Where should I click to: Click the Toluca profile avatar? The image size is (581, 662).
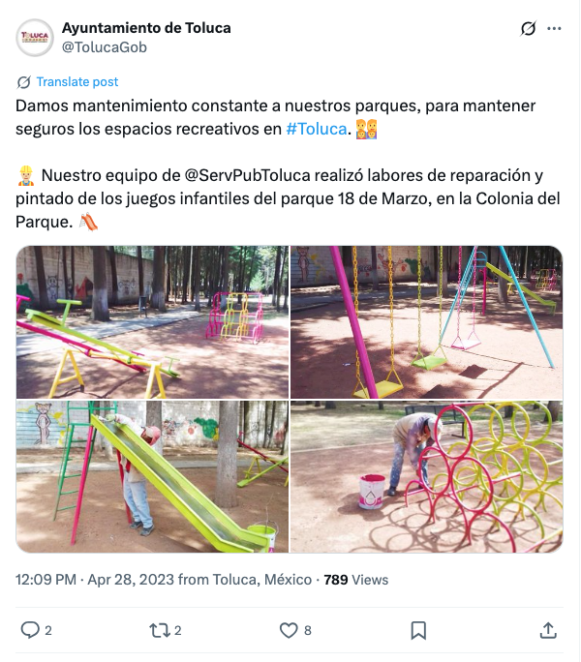click(x=35, y=38)
